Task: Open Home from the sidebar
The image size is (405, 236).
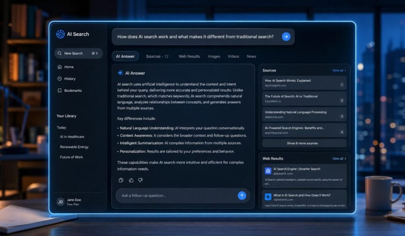Action: click(66, 67)
